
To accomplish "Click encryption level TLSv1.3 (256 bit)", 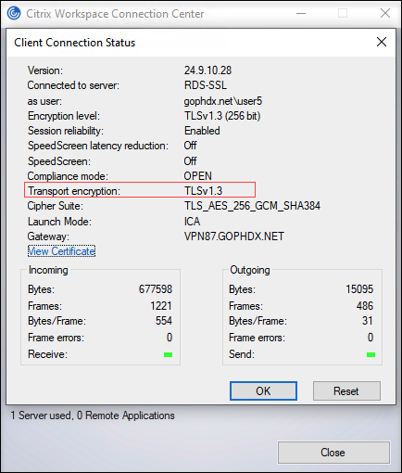I will coord(222,116).
